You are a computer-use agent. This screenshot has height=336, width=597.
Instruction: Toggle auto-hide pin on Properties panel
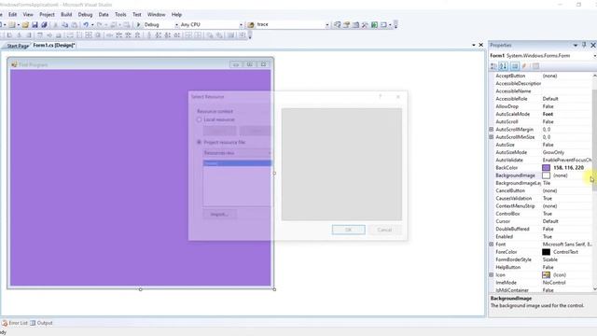[584, 45]
